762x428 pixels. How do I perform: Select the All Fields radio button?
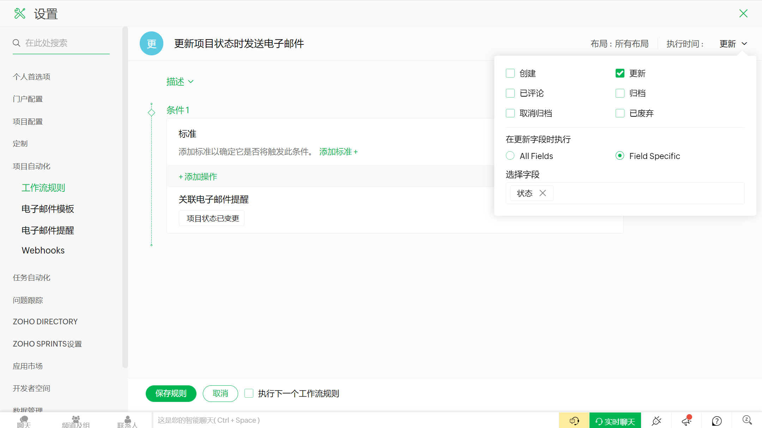510,156
